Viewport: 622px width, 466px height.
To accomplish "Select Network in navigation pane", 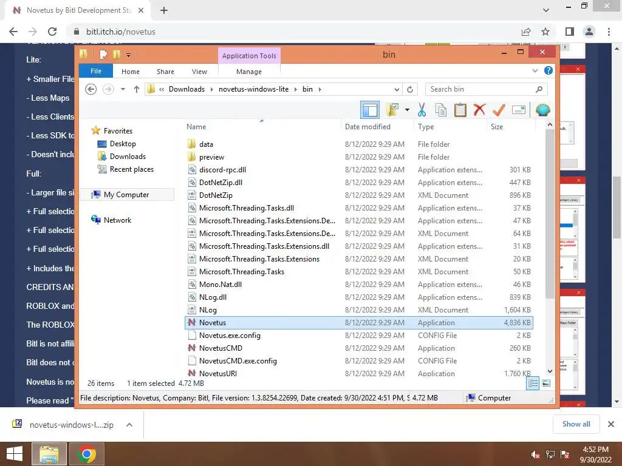I will pos(117,220).
